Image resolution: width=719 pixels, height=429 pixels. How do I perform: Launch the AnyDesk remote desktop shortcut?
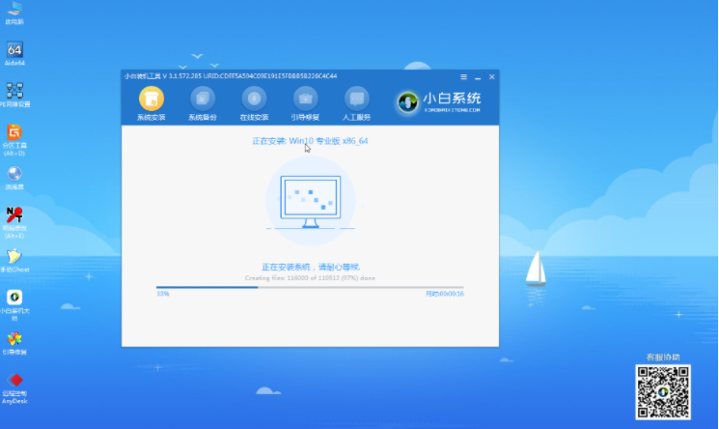[x=14, y=383]
